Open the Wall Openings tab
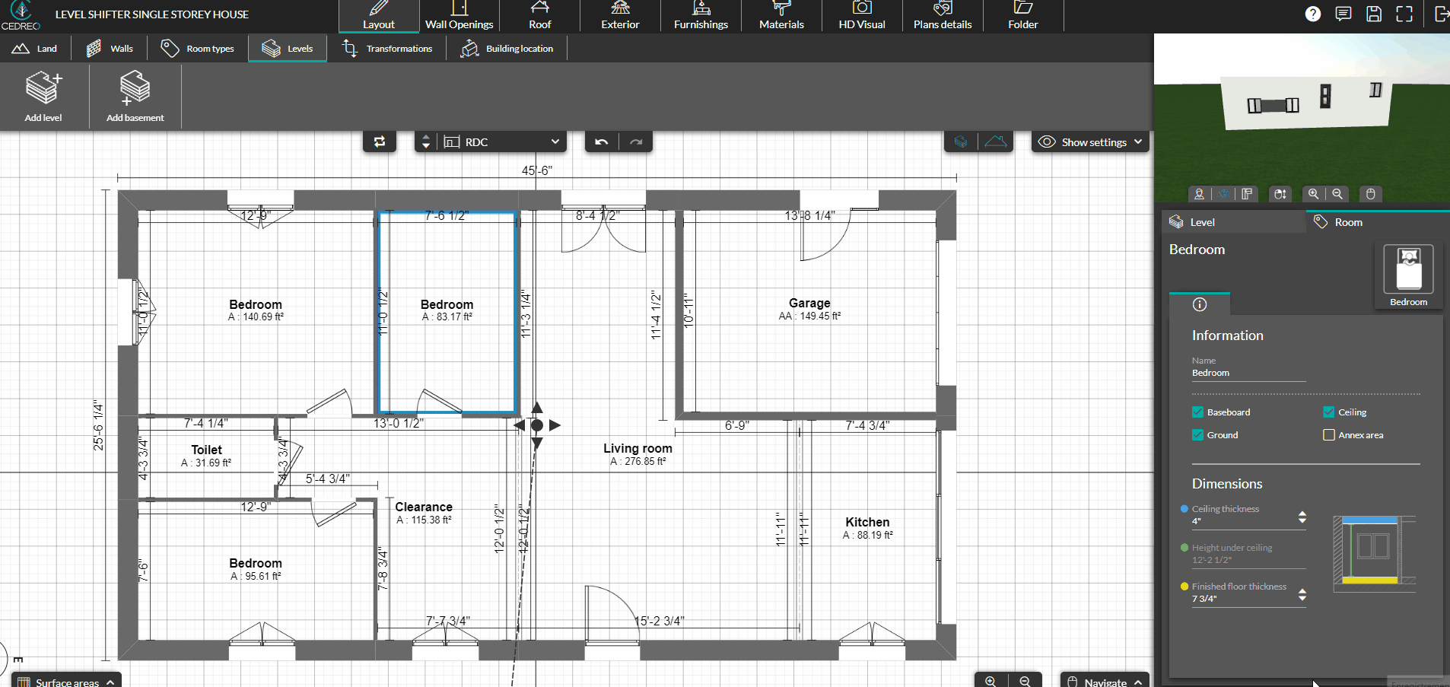Screen dimensions: 1450x687 tap(459, 16)
